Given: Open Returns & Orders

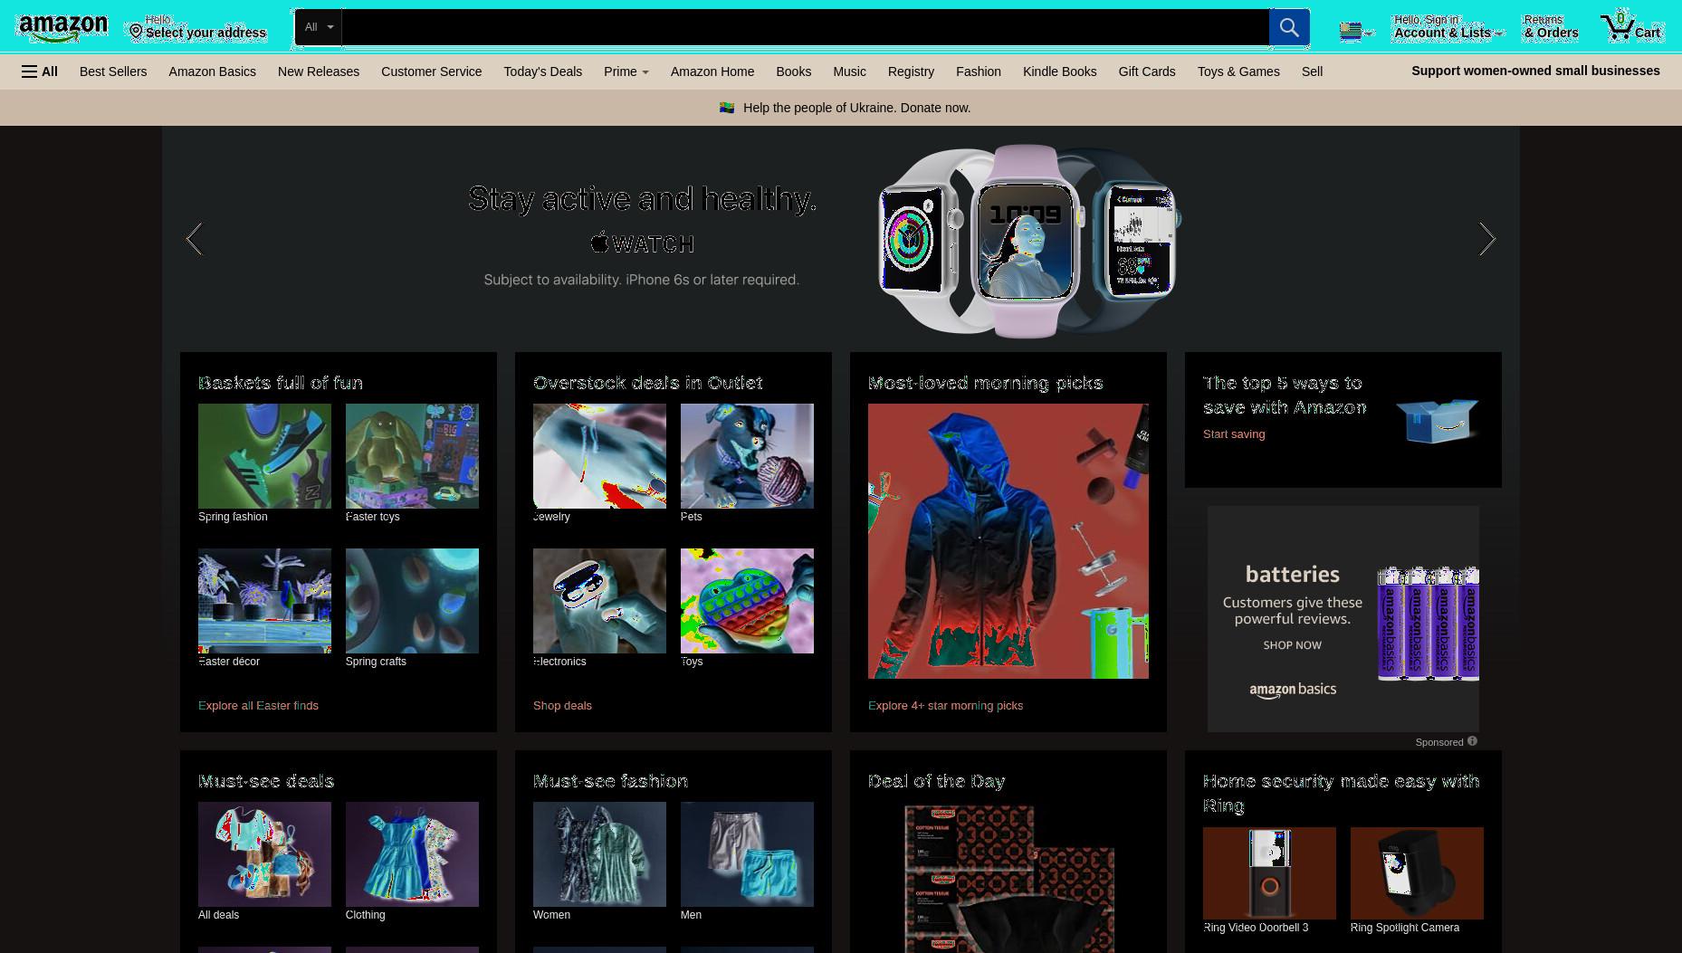Looking at the screenshot, I should (x=1551, y=27).
